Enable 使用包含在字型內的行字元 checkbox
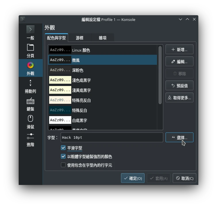The width and height of the screenshot is (217, 207). (x=63, y=165)
